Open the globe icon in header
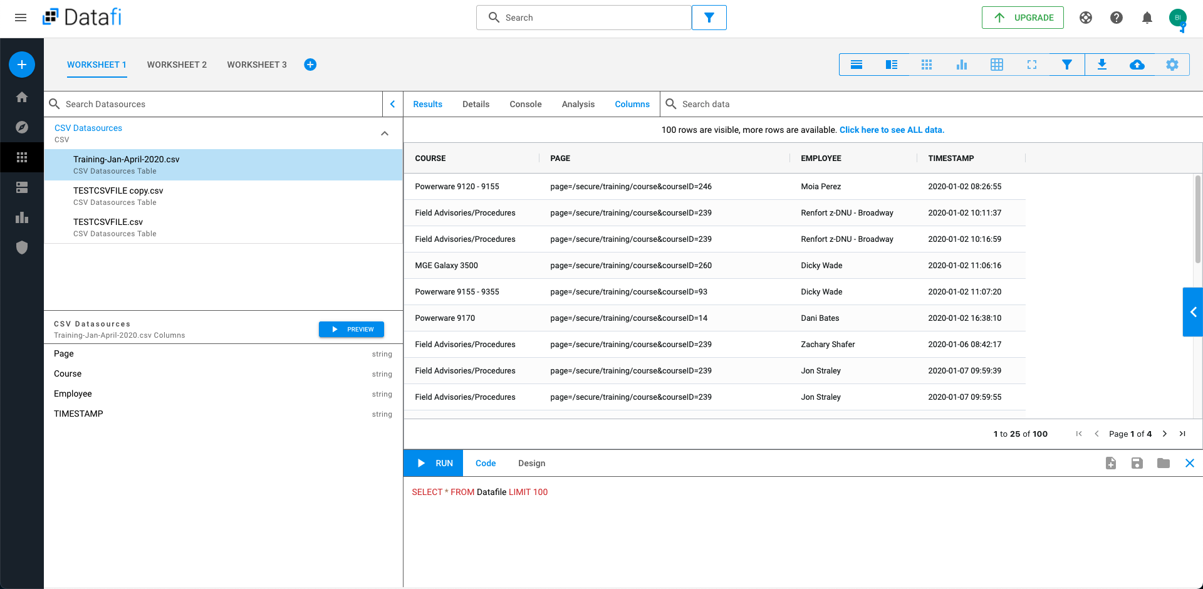1203x589 pixels. (x=1086, y=18)
